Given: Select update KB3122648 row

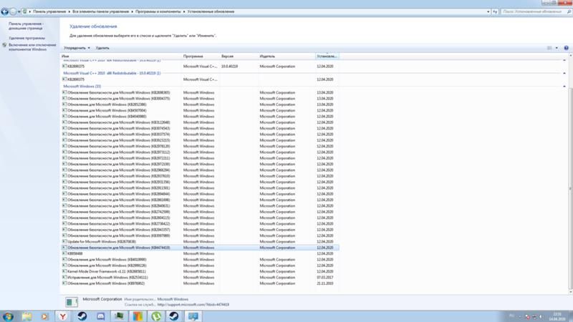Looking at the screenshot, I should click(200, 122).
